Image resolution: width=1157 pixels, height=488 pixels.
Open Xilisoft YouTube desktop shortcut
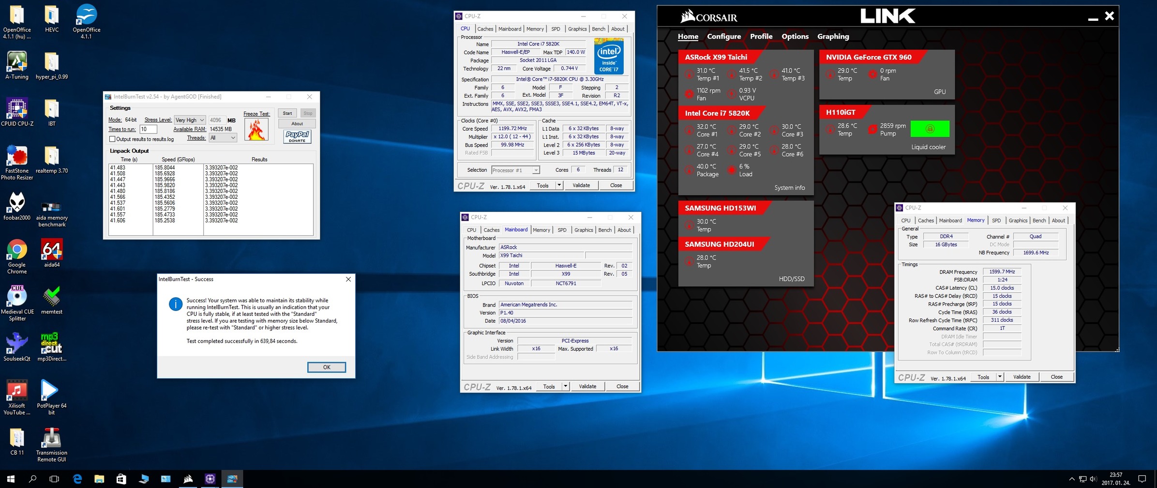click(x=17, y=398)
